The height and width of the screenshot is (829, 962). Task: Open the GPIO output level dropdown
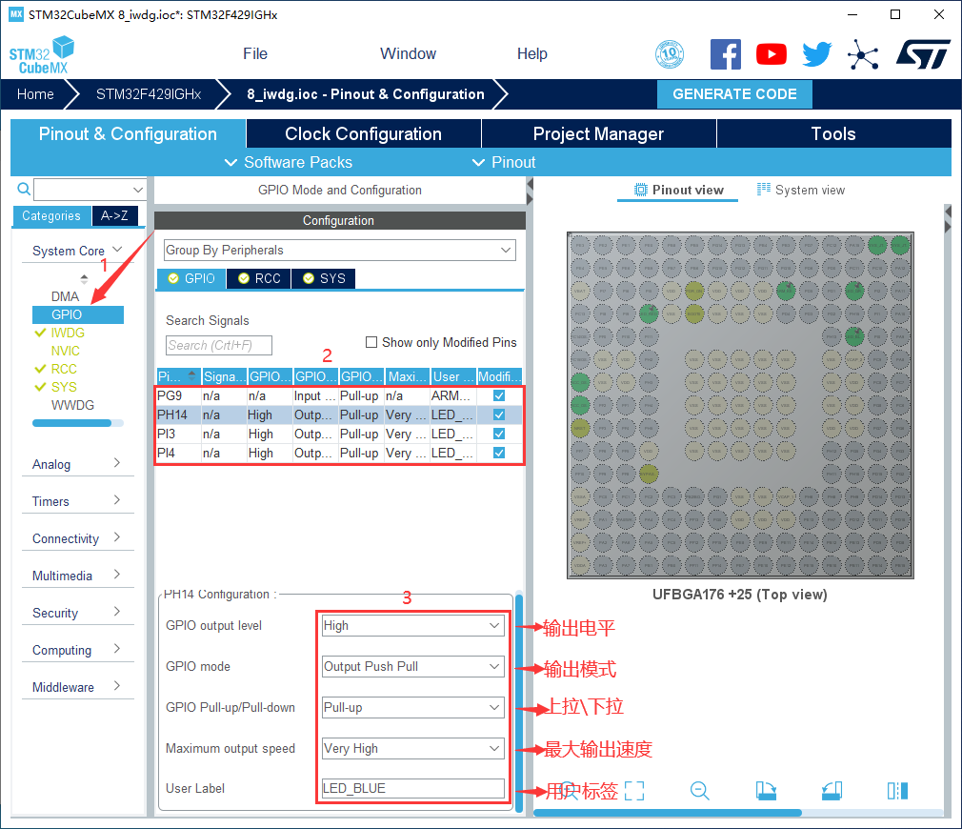(x=412, y=626)
